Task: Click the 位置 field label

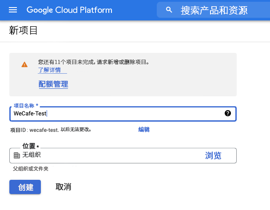Action: [x=31, y=146]
